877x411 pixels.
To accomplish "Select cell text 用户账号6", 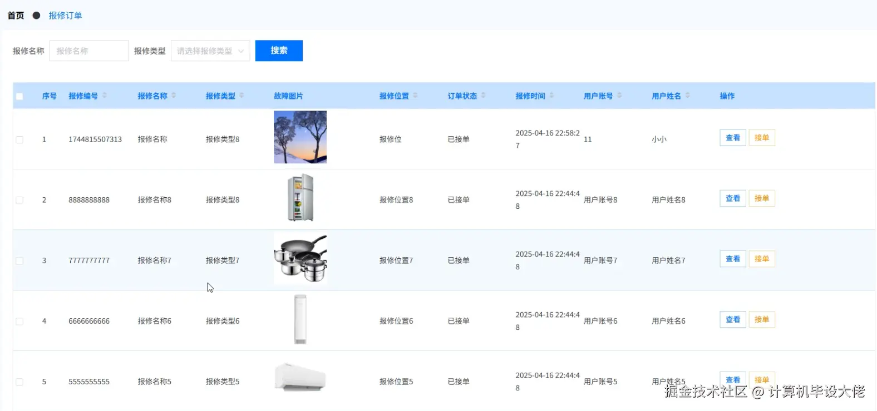I will tap(600, 321).
